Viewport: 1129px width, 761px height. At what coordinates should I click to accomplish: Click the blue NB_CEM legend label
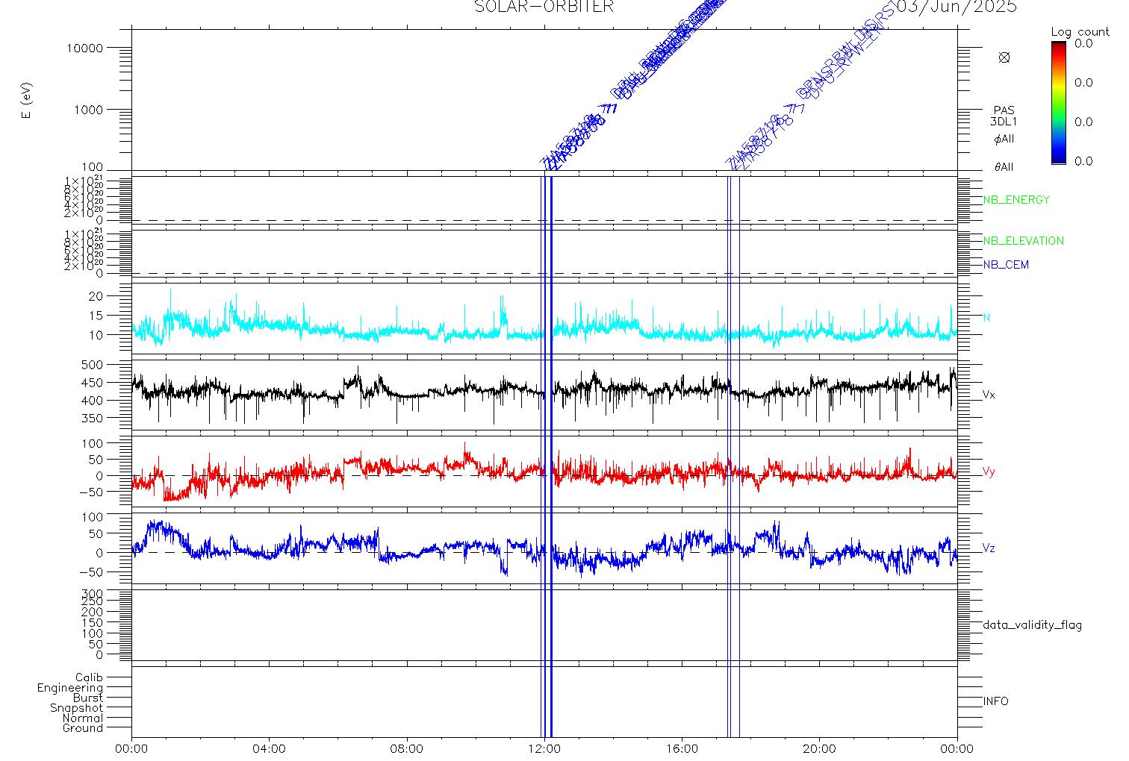click(x=1006, y=265)
